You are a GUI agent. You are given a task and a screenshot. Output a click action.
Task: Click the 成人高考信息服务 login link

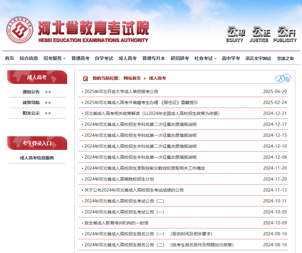37,158
